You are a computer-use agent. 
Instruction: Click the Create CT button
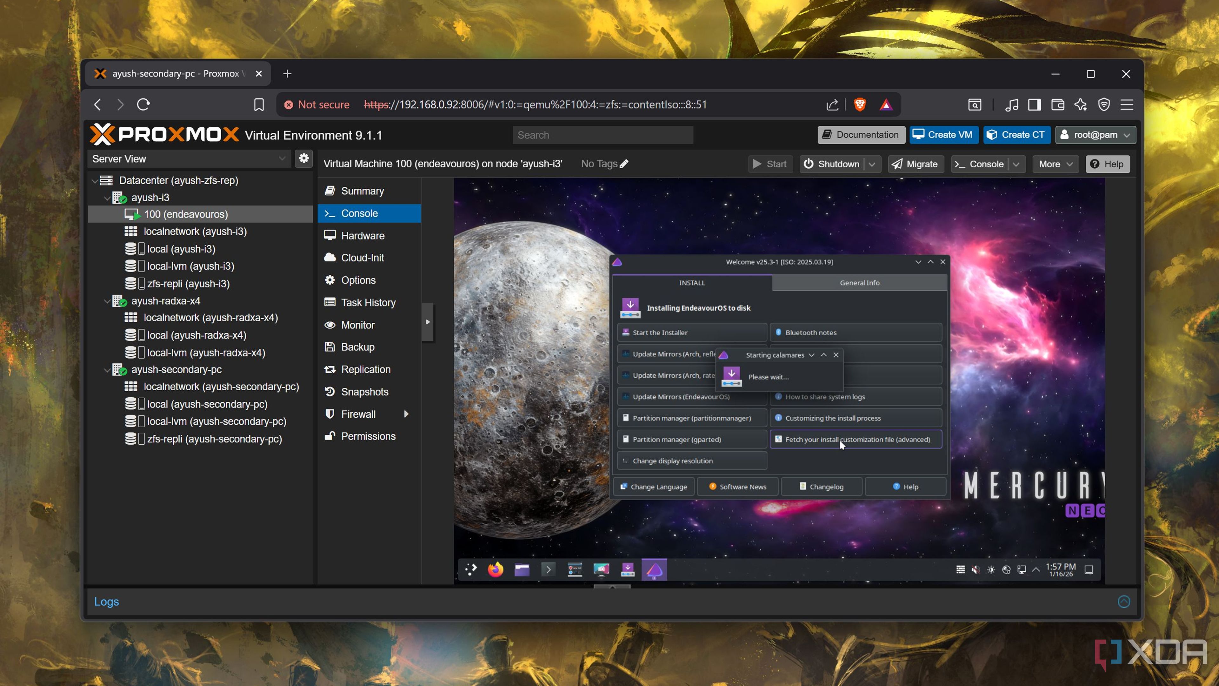click(1017, 135)
